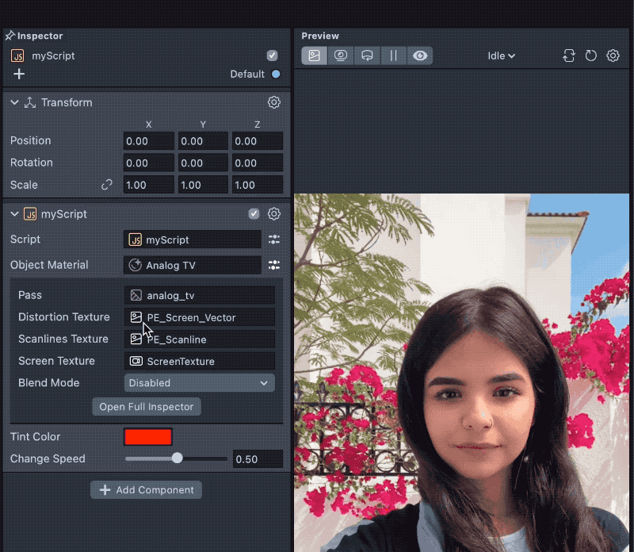Viewport: 634px width, 552px height.
Task: Toggle the myScript component enabled checkbox
Action: tap(254, 214)
